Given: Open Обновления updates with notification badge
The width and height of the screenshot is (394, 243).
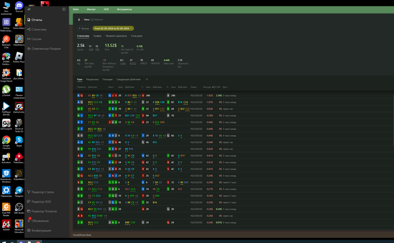Looking at the screenshot, I should [39, 220].
